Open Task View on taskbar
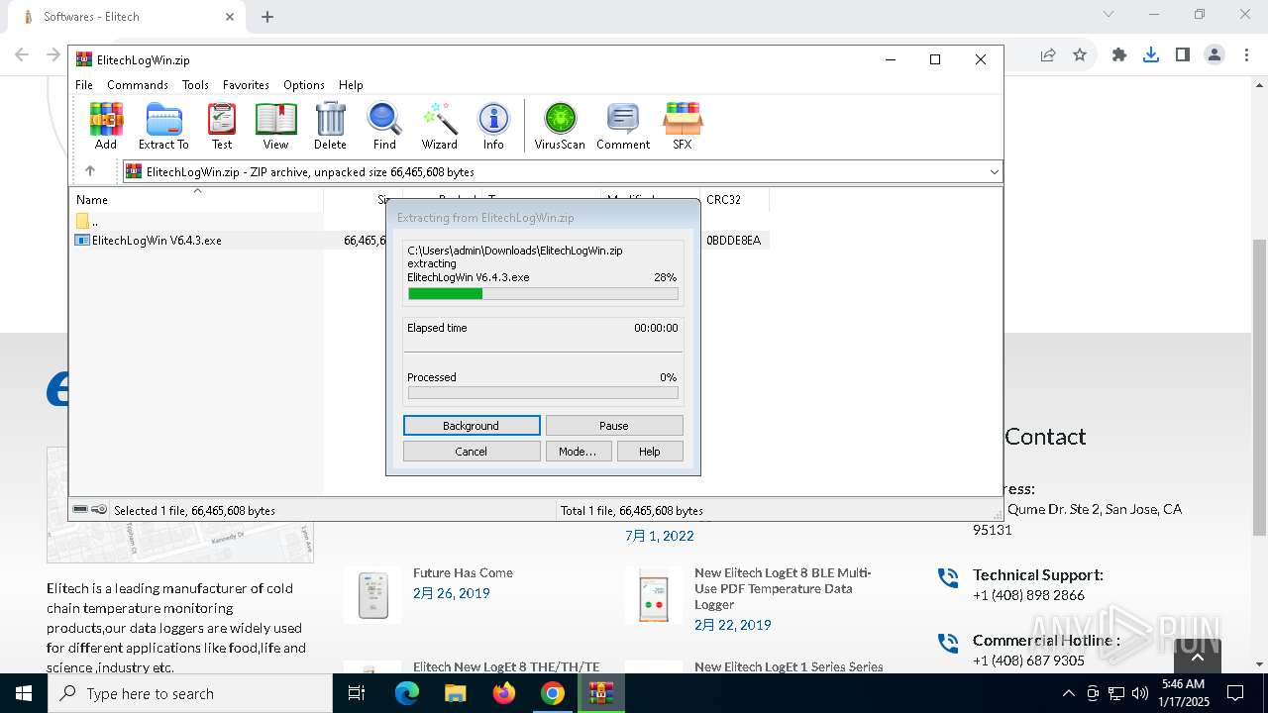 [x=357, y=693]
